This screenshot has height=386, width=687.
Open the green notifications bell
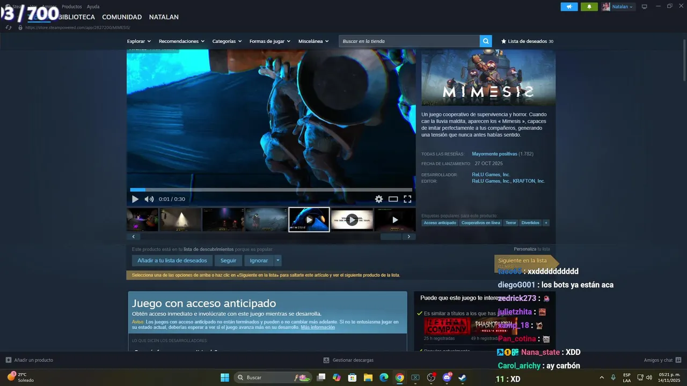pos(589,7)
